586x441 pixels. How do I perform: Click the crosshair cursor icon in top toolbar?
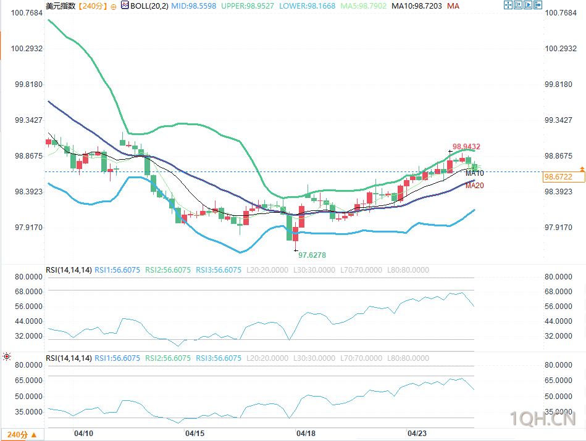(508, 6)
